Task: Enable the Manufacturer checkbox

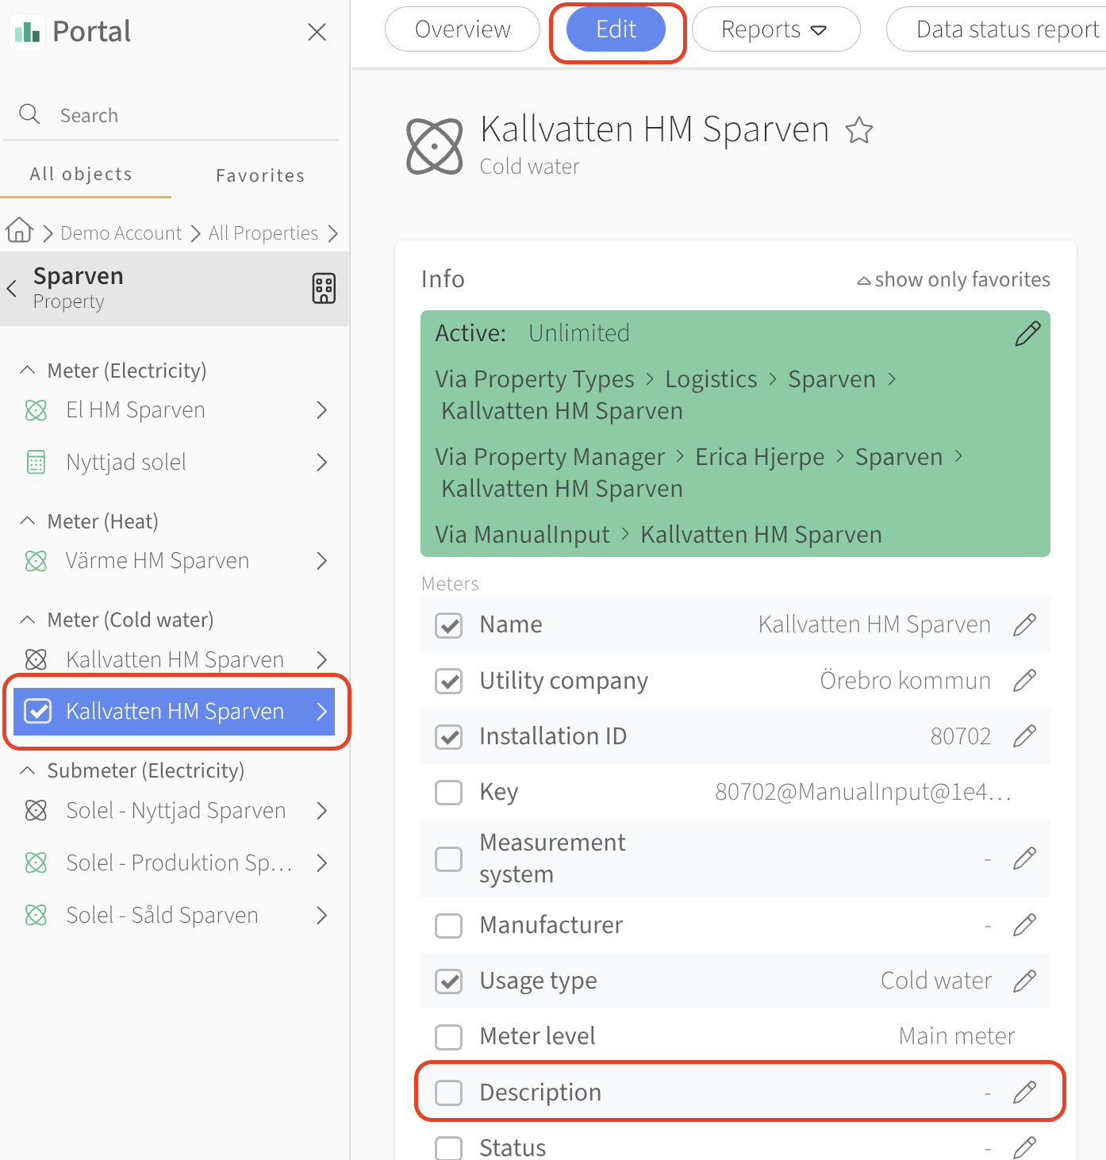Action: (x=449, y=925)
